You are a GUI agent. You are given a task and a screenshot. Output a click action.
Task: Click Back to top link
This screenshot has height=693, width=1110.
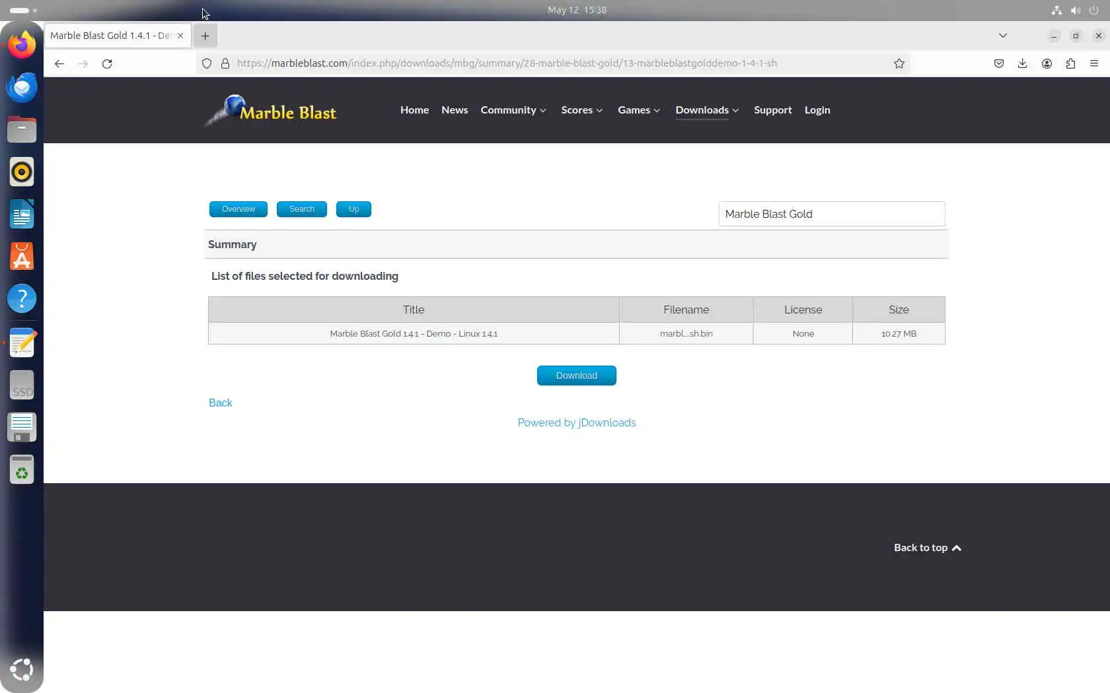click(928, 548)
